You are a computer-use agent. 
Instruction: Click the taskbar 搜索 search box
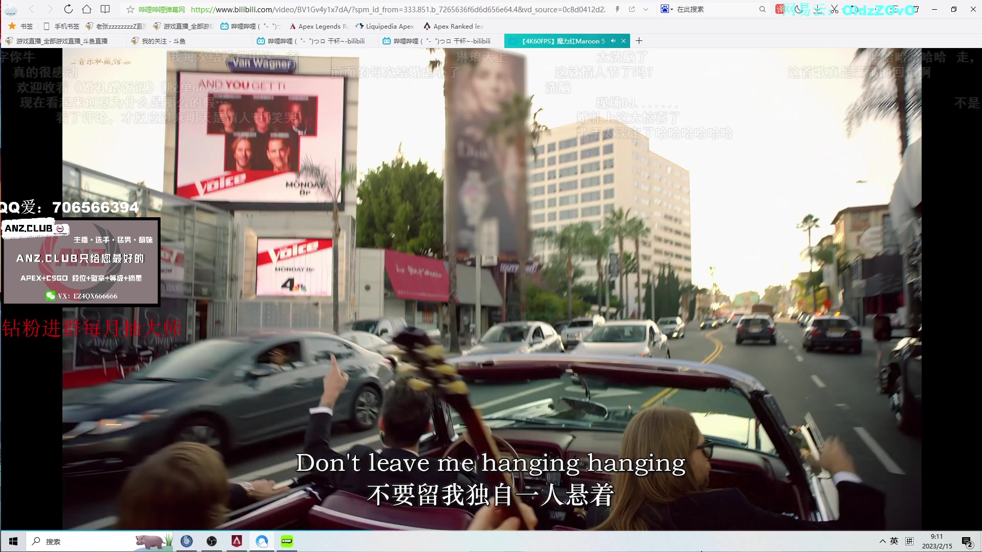tap(100, 541)
